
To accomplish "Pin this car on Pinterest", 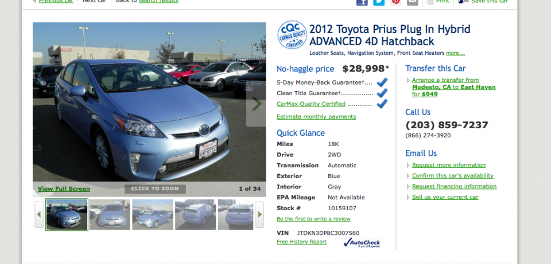I will (395, 2).
